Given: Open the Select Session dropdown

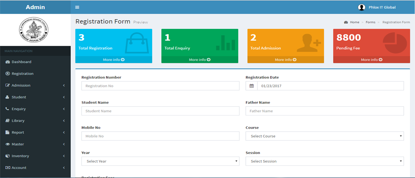Looking at the screenshot, I should (324, 161).
